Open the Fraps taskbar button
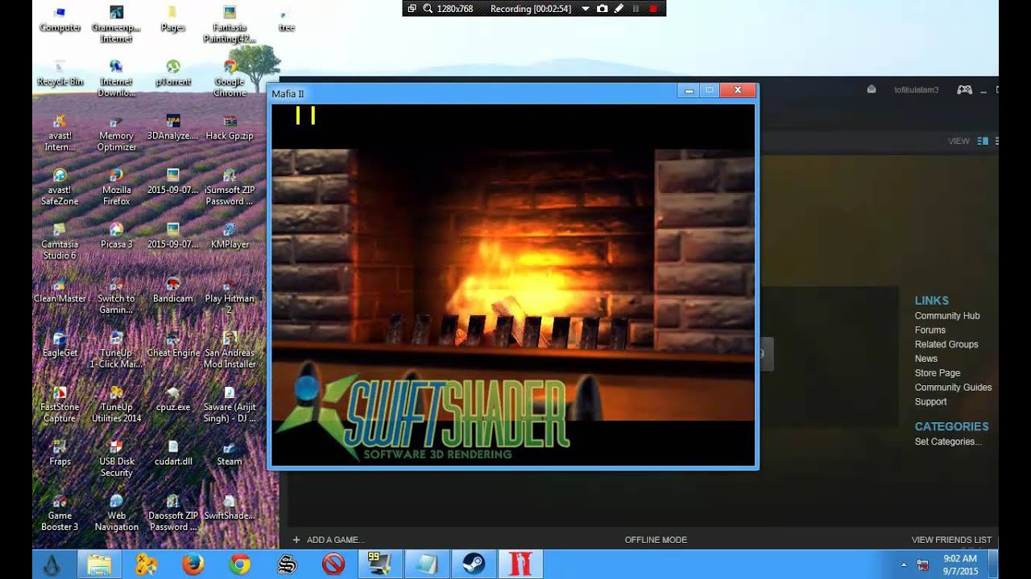Viewport: 1031px width, 579px height. point(379,565)
